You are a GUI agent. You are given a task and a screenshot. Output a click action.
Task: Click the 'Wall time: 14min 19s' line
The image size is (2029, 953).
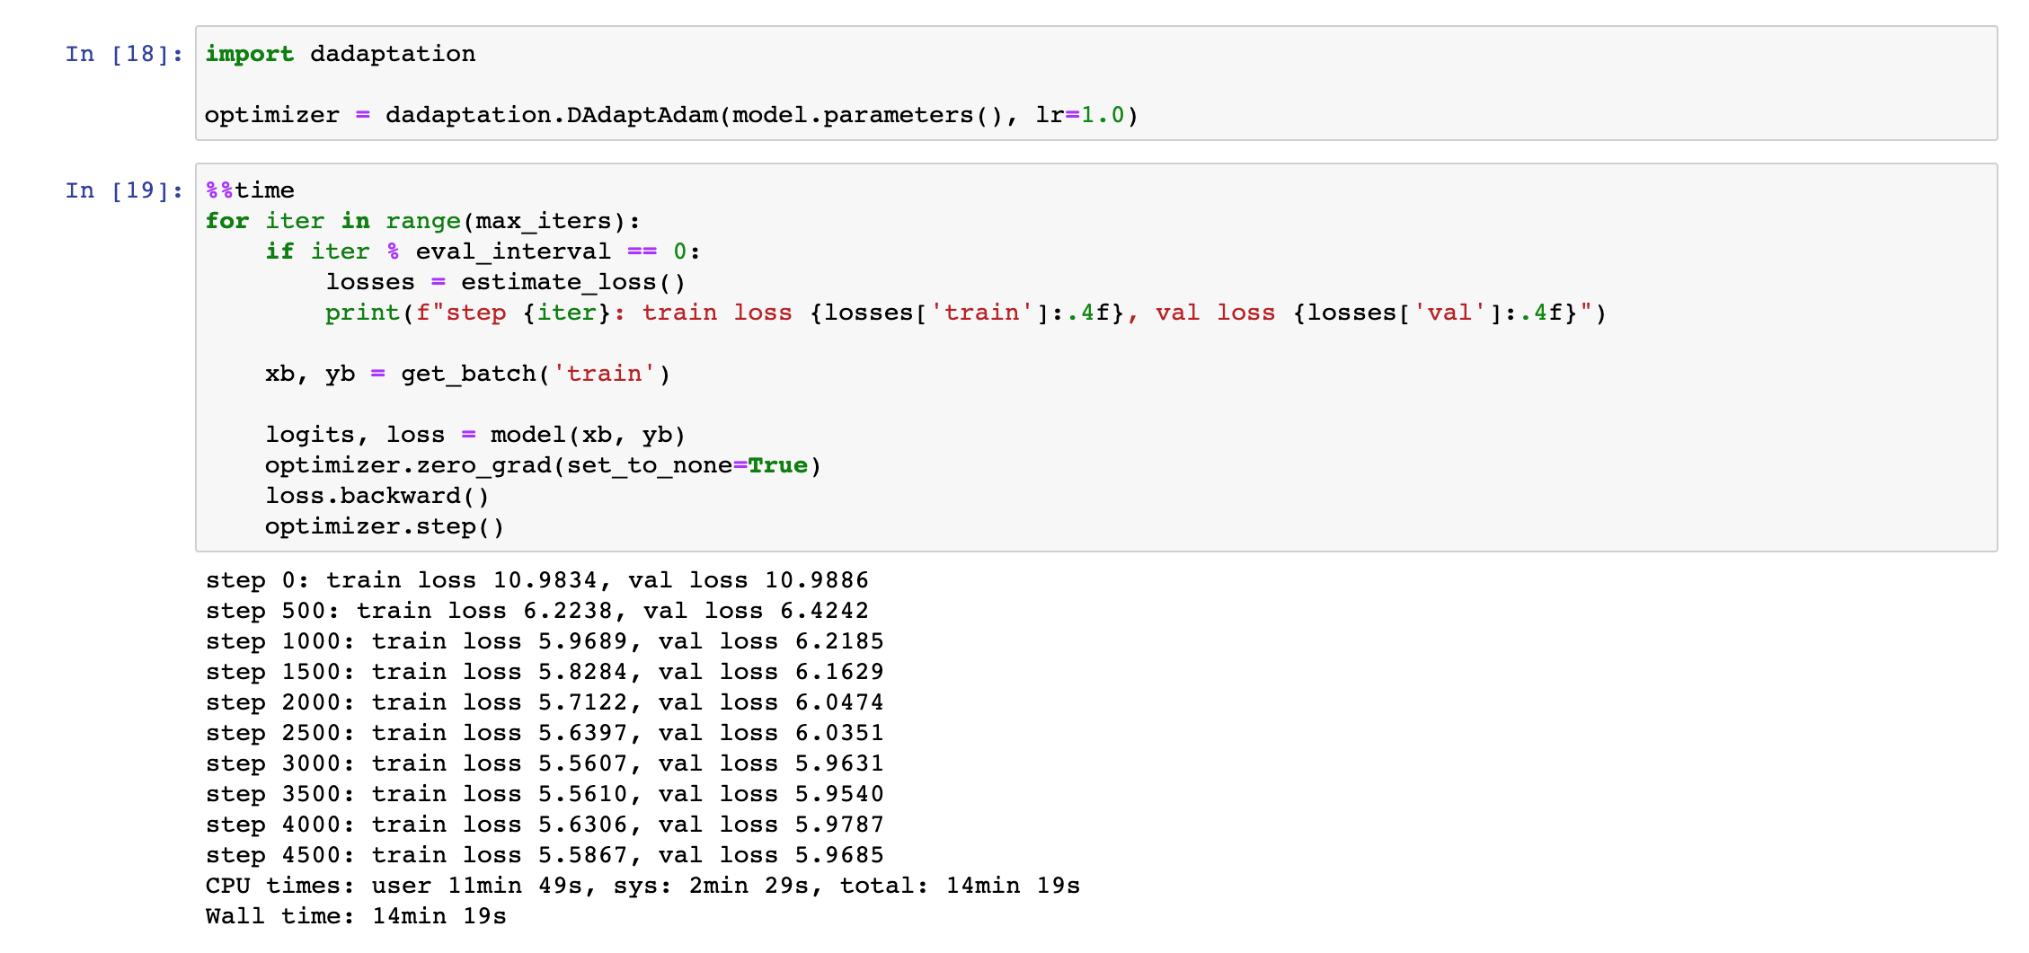(x=356, y=916)
